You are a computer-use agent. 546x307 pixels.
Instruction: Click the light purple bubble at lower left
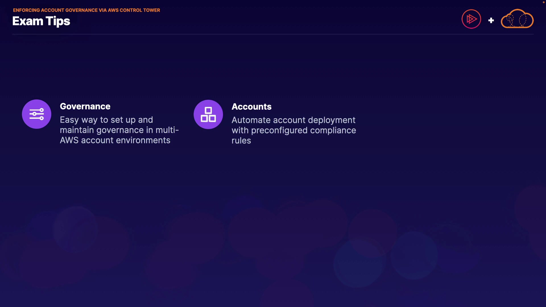75,229
